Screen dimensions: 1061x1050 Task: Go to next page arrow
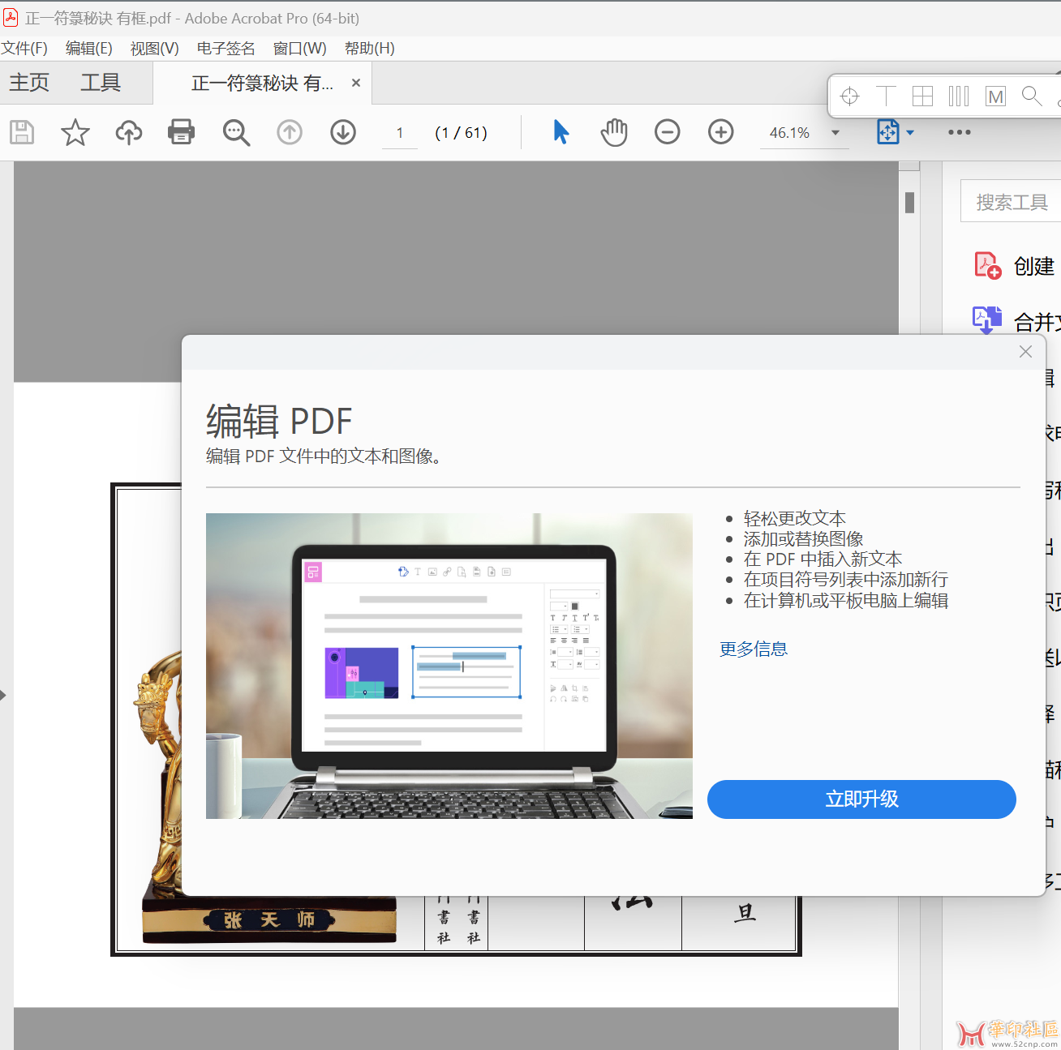[343, 132]
